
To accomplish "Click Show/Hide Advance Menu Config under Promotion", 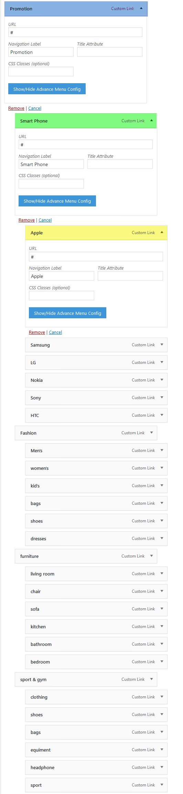I will (47, 89).
